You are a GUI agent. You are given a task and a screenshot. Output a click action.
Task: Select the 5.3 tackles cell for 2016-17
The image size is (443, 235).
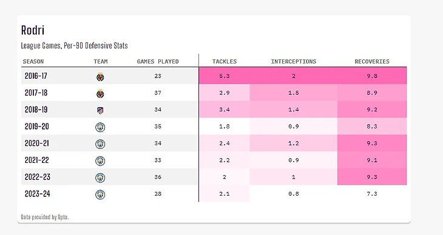[x=225, y=76]
